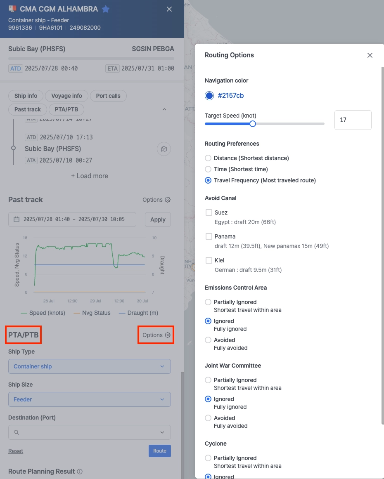The height and width of the screenshot is (479, 384).
Task: Check the Suez canal avoid checkbox
Action: click(209, 212)
